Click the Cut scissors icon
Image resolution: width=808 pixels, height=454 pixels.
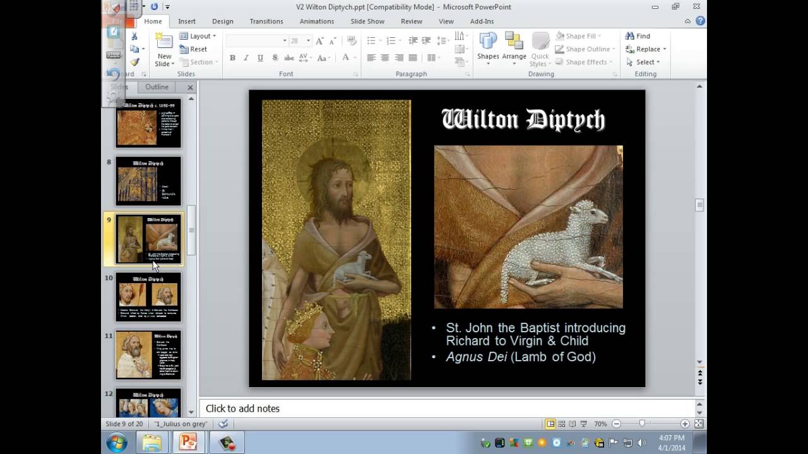point(134,36)
